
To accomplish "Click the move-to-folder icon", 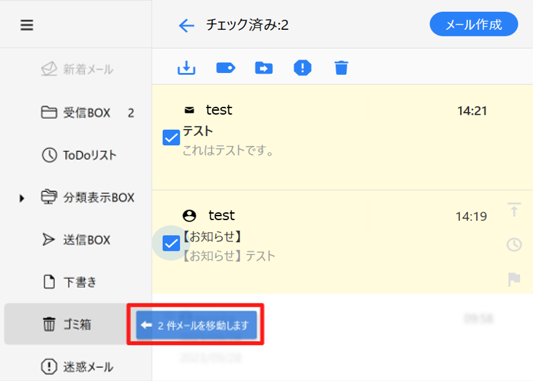I will tap(264, 68).
